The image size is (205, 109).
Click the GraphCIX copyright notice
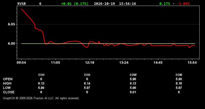click(x=41, y=98)
